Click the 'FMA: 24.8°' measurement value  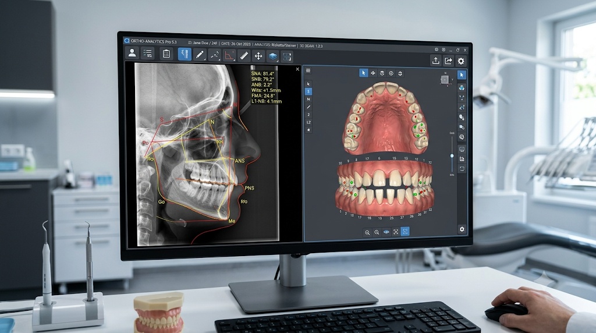tap(262, 96)
